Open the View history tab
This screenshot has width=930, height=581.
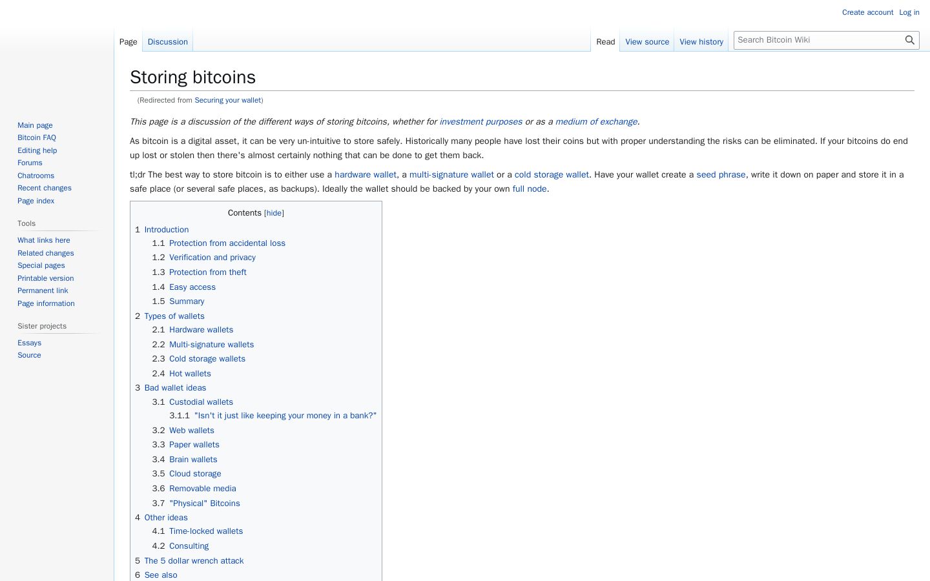click(x=701, y=42)
